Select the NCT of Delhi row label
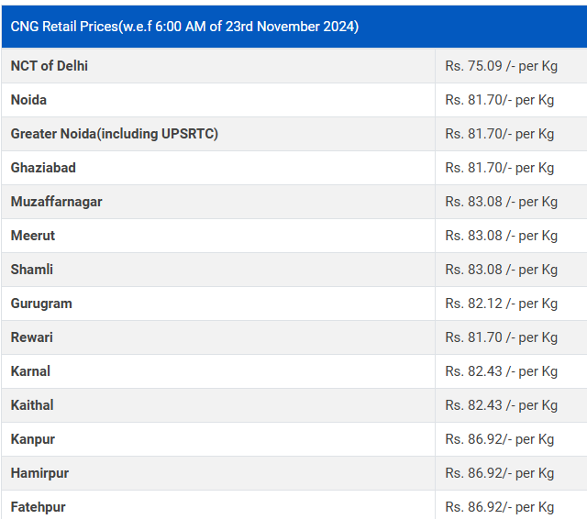The width and height of the screenshot is (587, 519). pos(50,66)
